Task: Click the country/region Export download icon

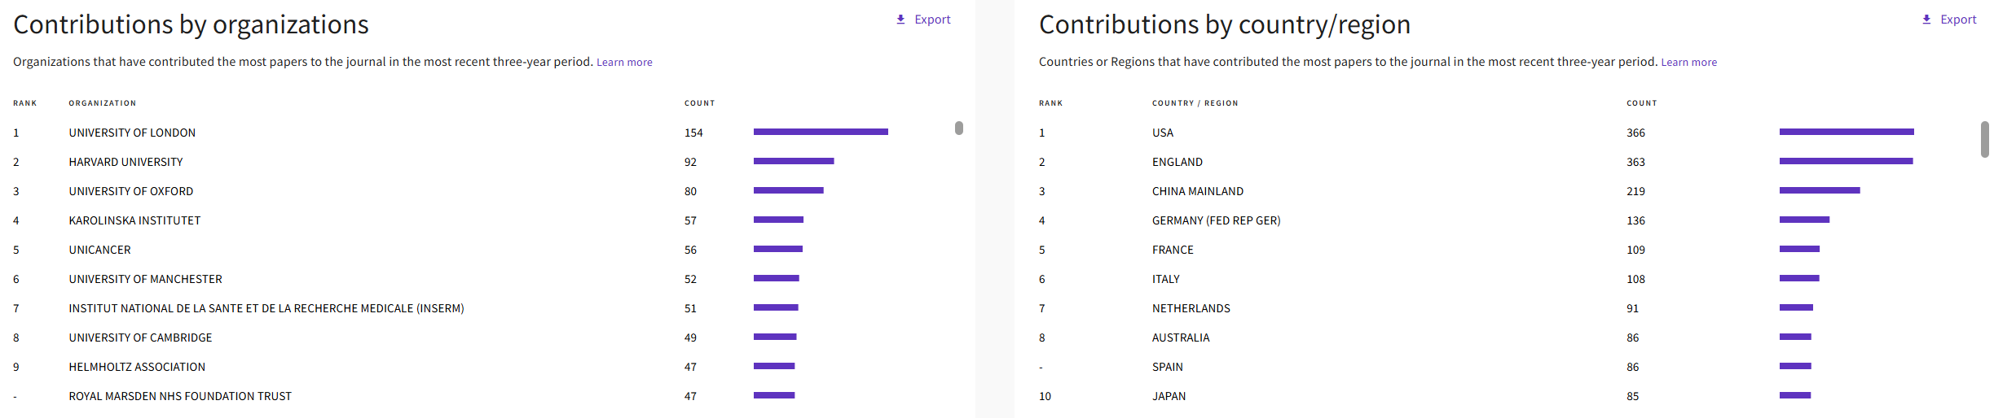Action: tap(1926, 20)
